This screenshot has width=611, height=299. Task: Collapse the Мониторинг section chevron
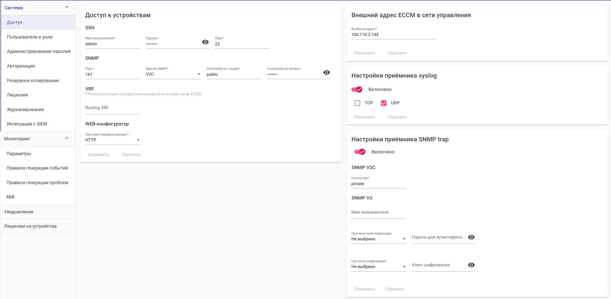coord(67,138)
